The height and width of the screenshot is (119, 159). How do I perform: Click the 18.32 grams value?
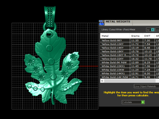pyautogui.click(x=135, y=59)
